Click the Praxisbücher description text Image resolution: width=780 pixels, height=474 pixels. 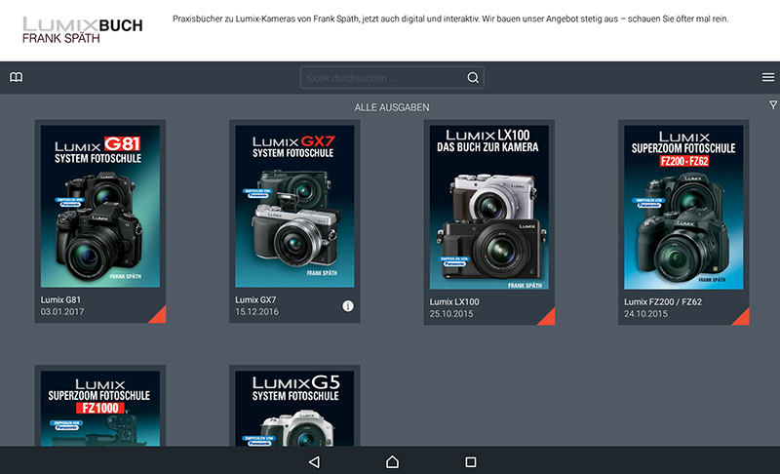point(450,19)
